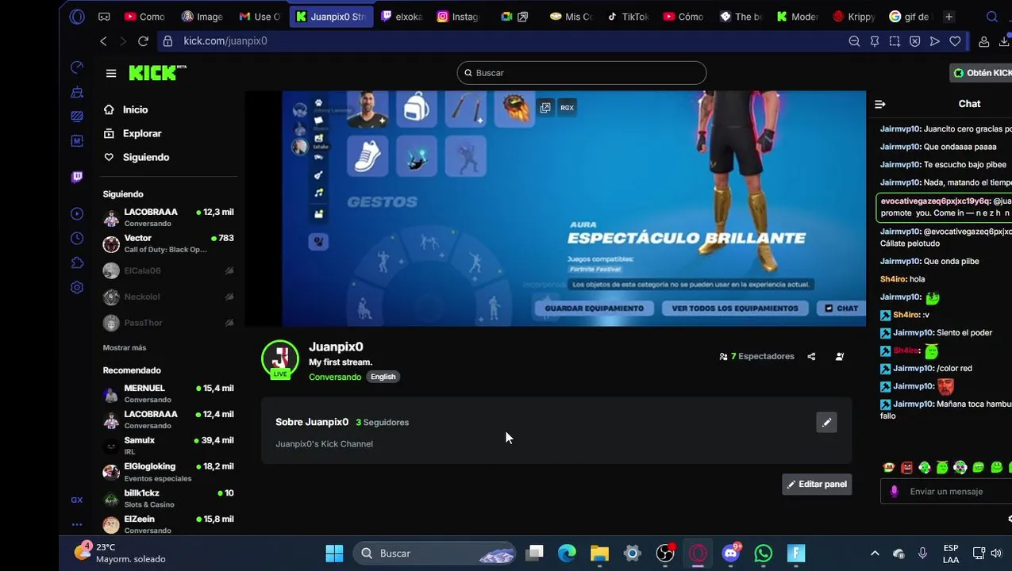
Task: Open Extensions puzzle icon in sidebar
Action: 77,263
